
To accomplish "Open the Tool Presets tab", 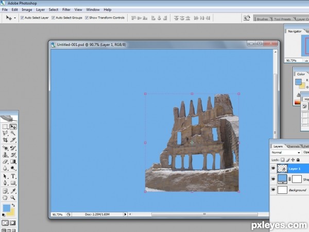I will tap(282, 19).
